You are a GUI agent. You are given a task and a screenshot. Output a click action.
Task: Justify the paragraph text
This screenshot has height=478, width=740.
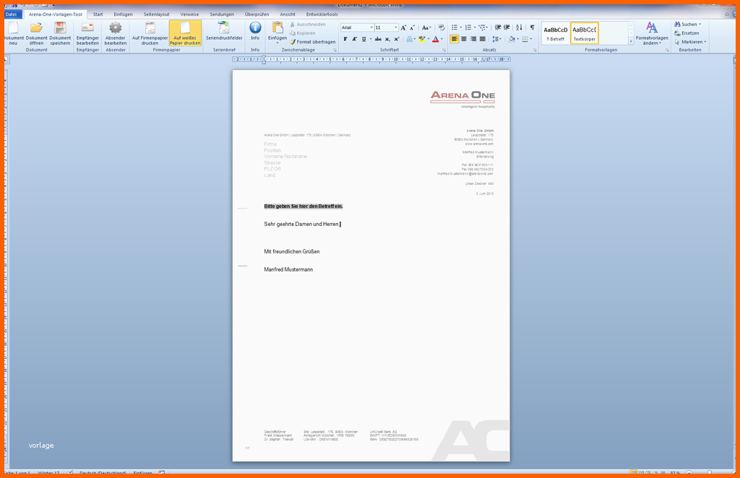point(482,39)
